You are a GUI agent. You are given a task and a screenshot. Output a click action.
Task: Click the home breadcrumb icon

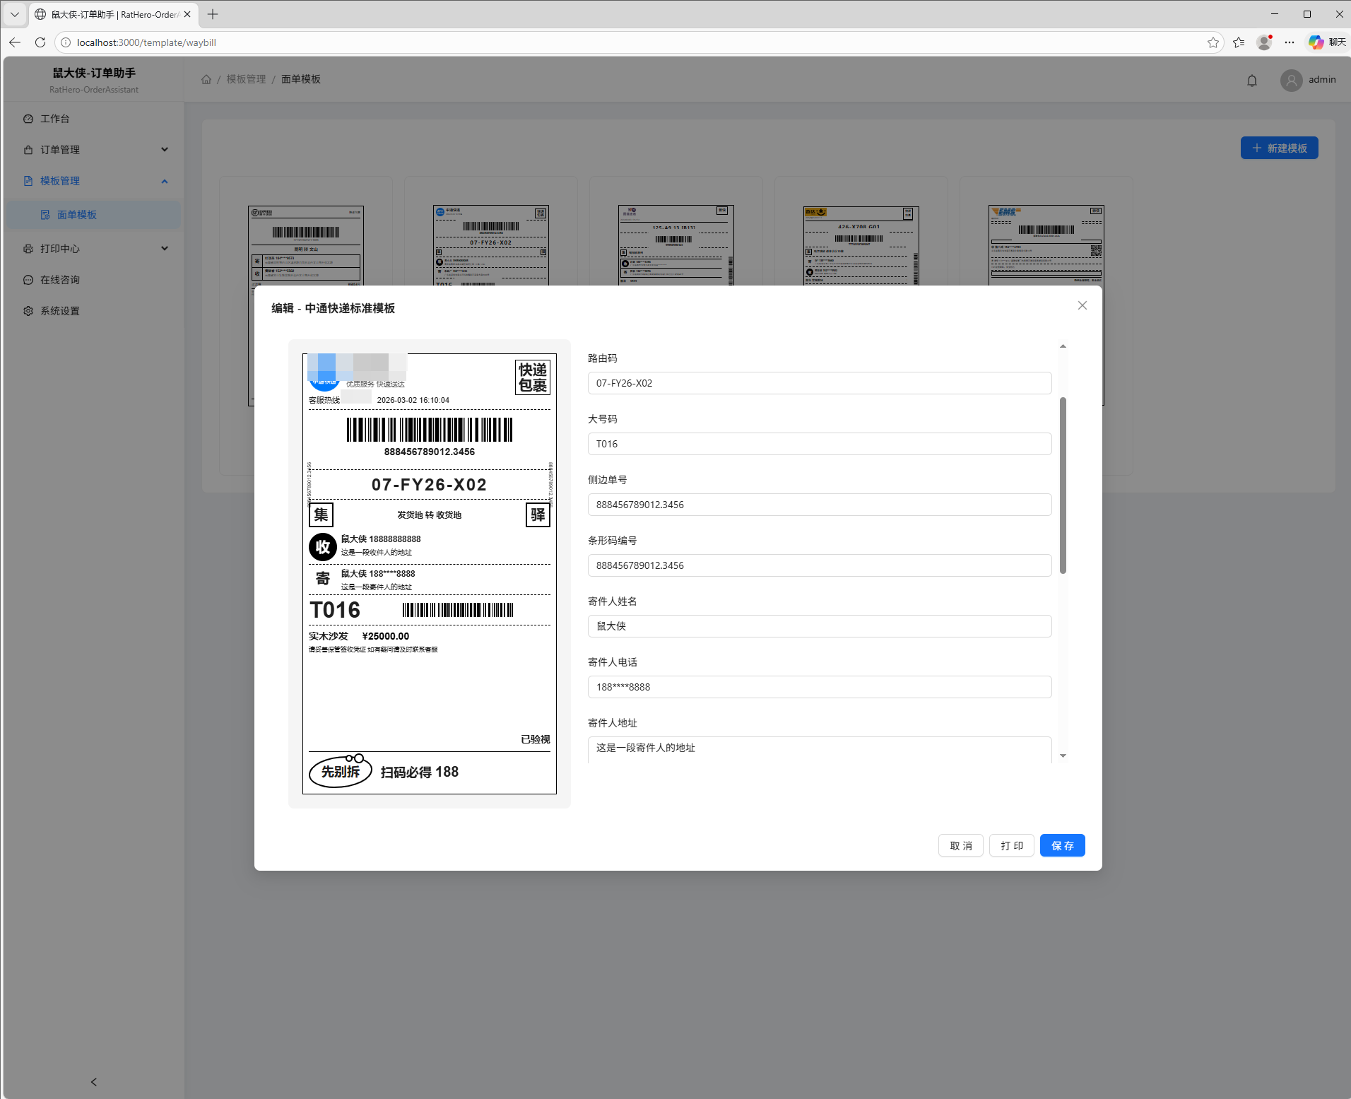(206, 79)
